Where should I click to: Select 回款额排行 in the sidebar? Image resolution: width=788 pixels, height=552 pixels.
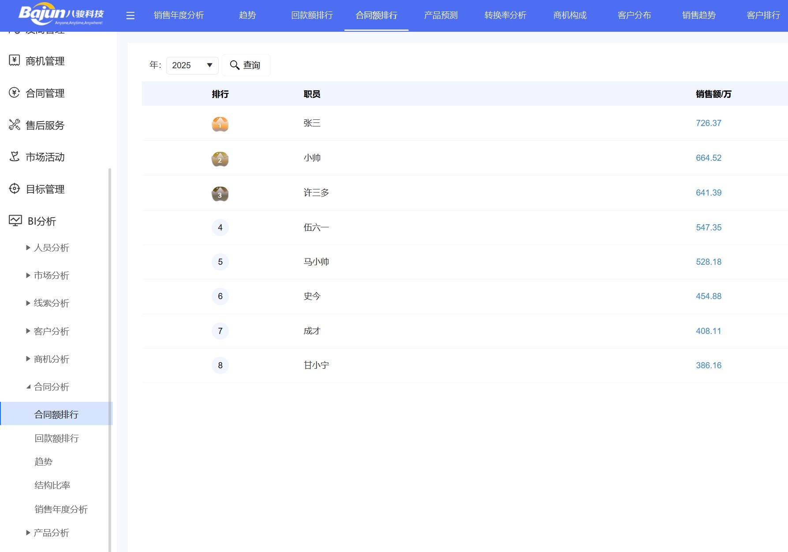[x=56, y=438]
